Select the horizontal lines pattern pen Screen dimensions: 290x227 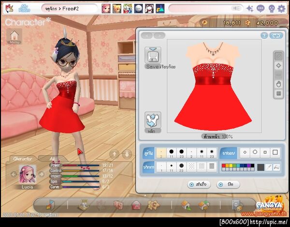pos(212,167)
